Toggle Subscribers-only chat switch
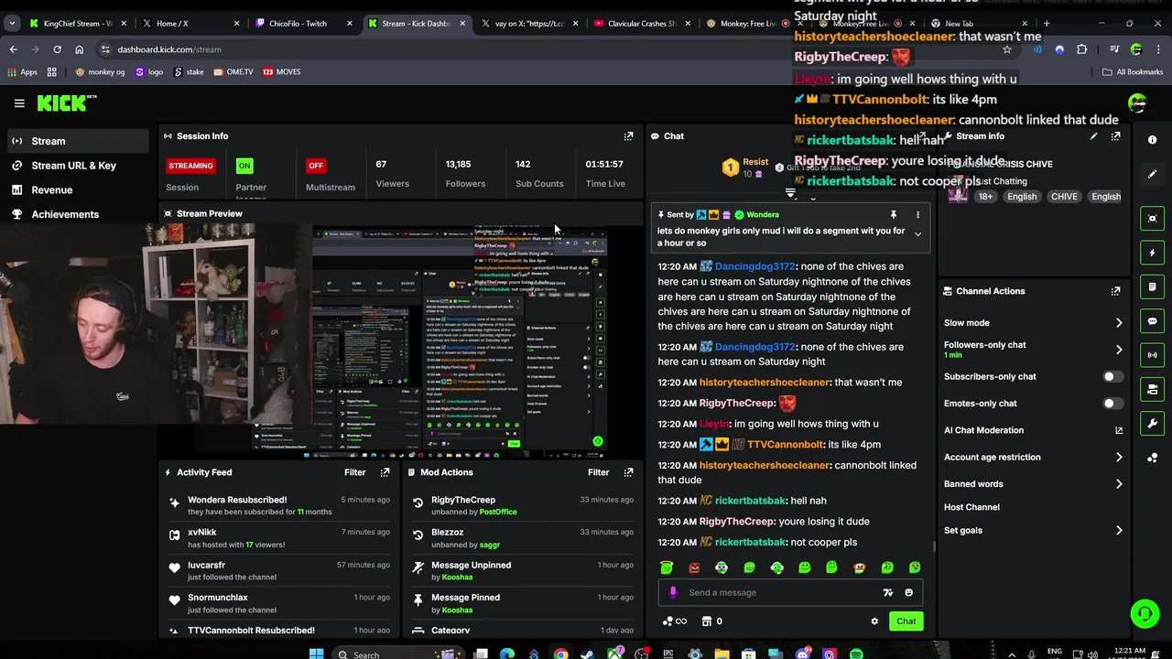The image size is (1172, 659). (x=1112, y=376)
